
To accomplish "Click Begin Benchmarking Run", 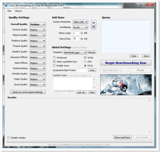I will click(x=126, y=63).
